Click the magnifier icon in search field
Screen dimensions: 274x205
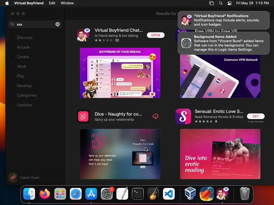point(12,24)
